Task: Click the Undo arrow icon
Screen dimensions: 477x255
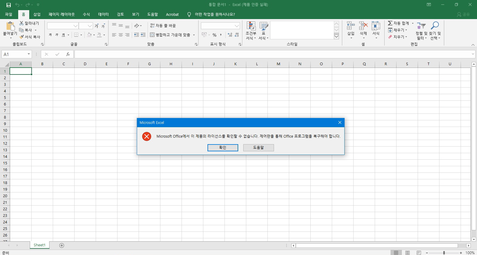Action: click(x=18, y=5)
